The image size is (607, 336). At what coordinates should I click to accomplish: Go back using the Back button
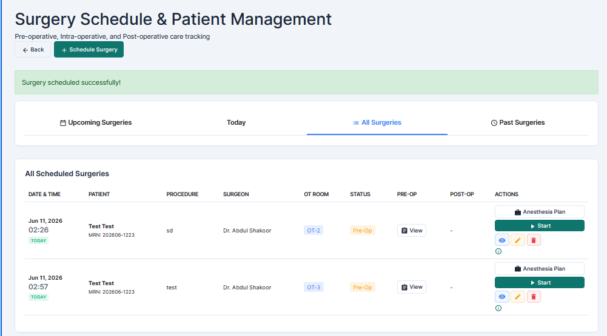33,50
